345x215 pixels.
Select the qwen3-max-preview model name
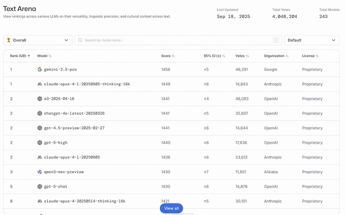(x=64, y=172)
